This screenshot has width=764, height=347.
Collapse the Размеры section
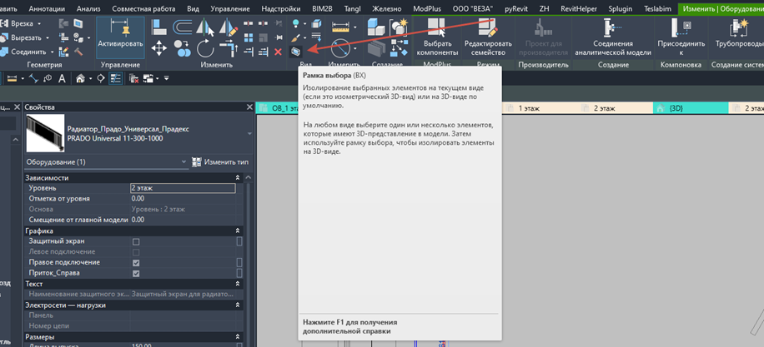(238, 337)
